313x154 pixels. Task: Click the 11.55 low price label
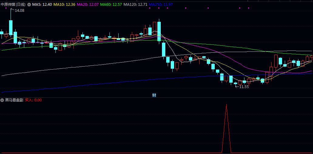coord(244,87)
